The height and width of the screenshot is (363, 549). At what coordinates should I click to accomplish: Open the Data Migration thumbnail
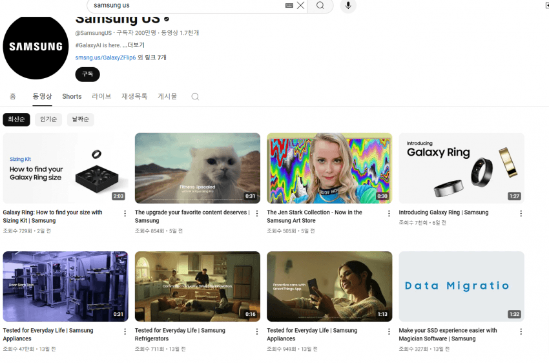tap(461, 286)
